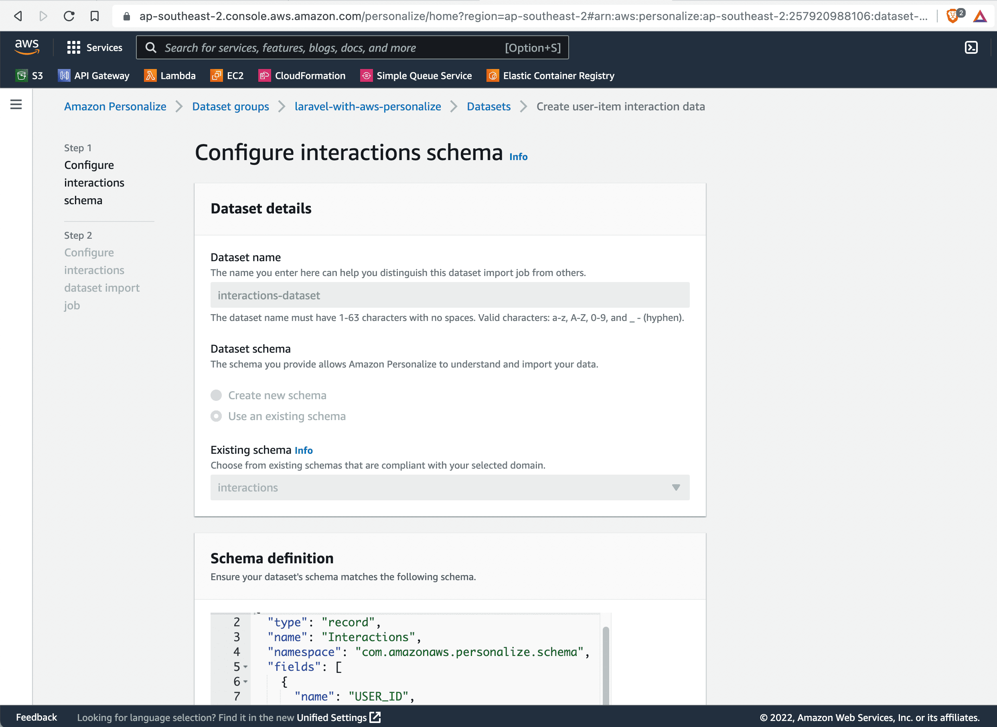The image size is (997, 727).
Task: Navigate to Amazon Personalize home
Action: tap(116, 106)
